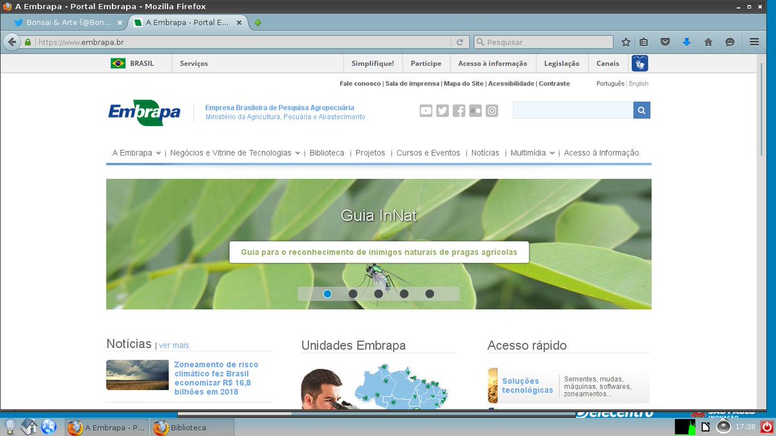This screenshot has width=776, height=436.
Task: Open Mapa do Site link
Action: tap(464, 83)
